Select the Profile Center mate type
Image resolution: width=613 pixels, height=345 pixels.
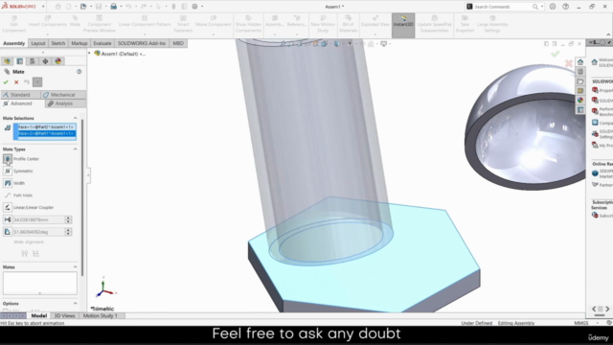[x=8, y=159]
